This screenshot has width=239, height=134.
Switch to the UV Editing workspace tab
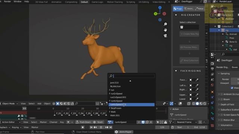pos(144,2)
